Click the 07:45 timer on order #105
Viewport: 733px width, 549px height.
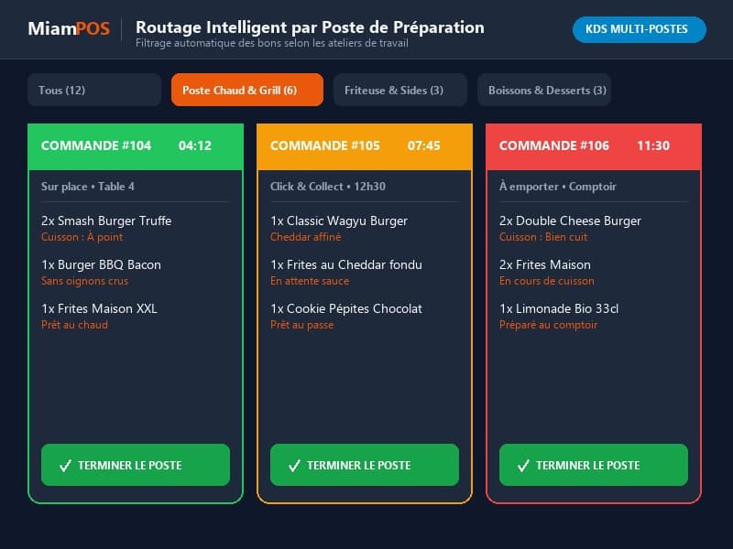tap(424, 145)
